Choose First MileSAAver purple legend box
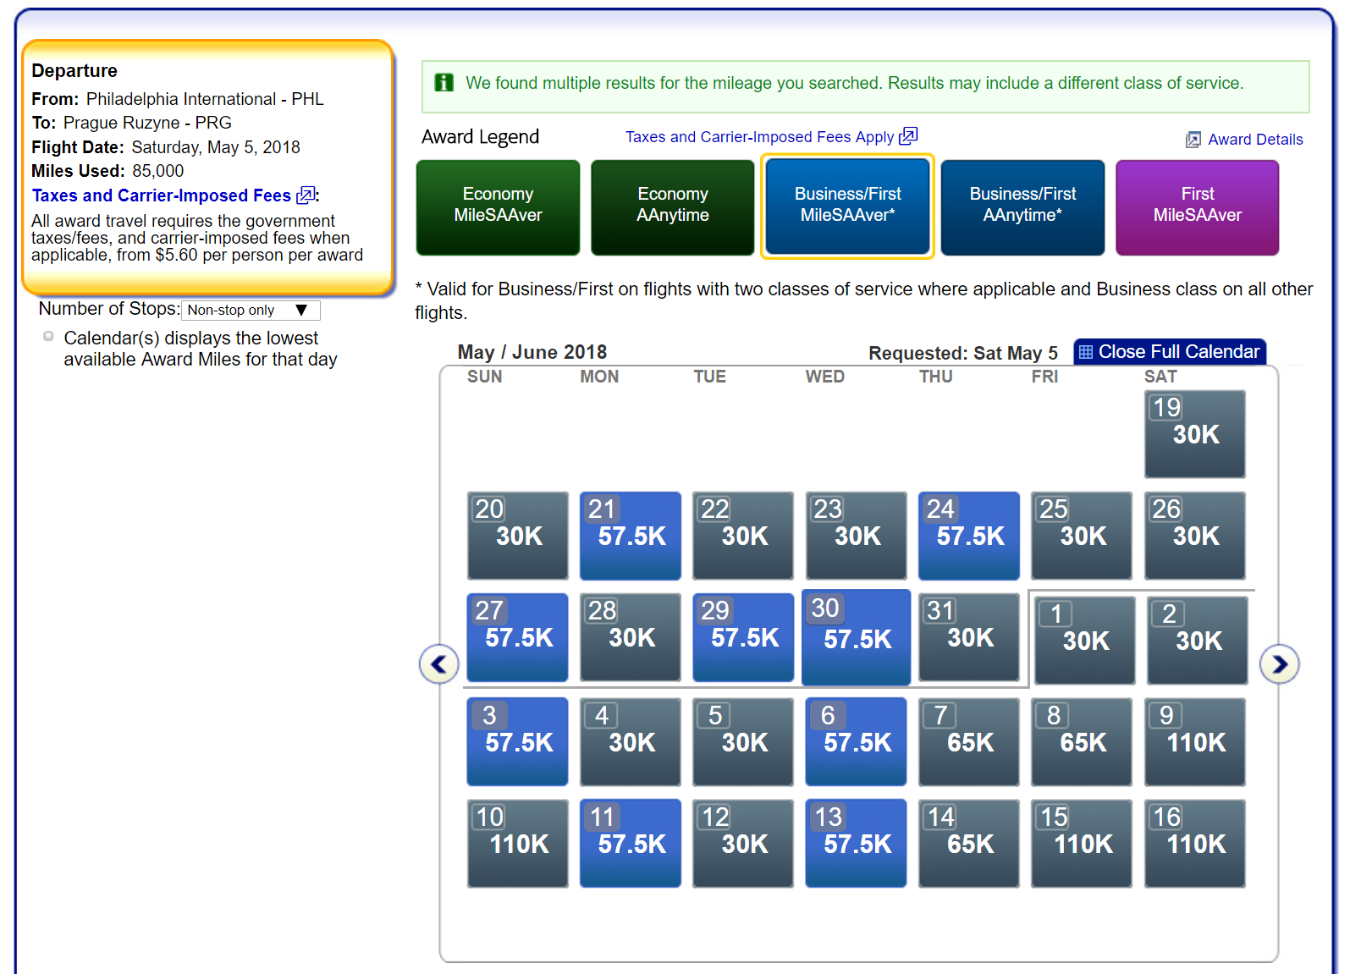This screenshot has height=974, width=1350. point(1197,207)
